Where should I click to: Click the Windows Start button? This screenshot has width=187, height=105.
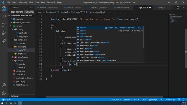click(x=2, y=103)
